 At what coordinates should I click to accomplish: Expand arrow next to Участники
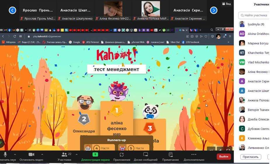tap(77, 155)
